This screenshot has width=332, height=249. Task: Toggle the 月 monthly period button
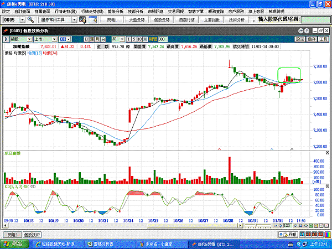[x=97, y=39]
